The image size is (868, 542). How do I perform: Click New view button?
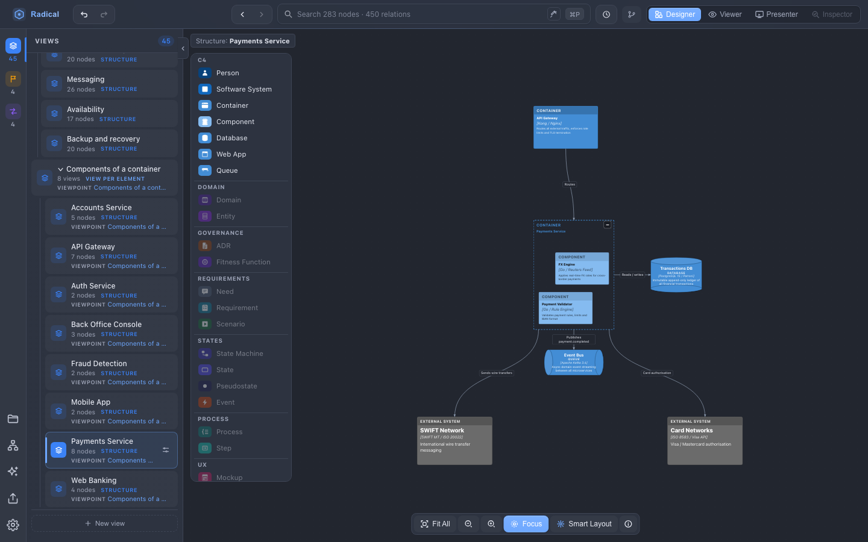click(x=105, y=523)
